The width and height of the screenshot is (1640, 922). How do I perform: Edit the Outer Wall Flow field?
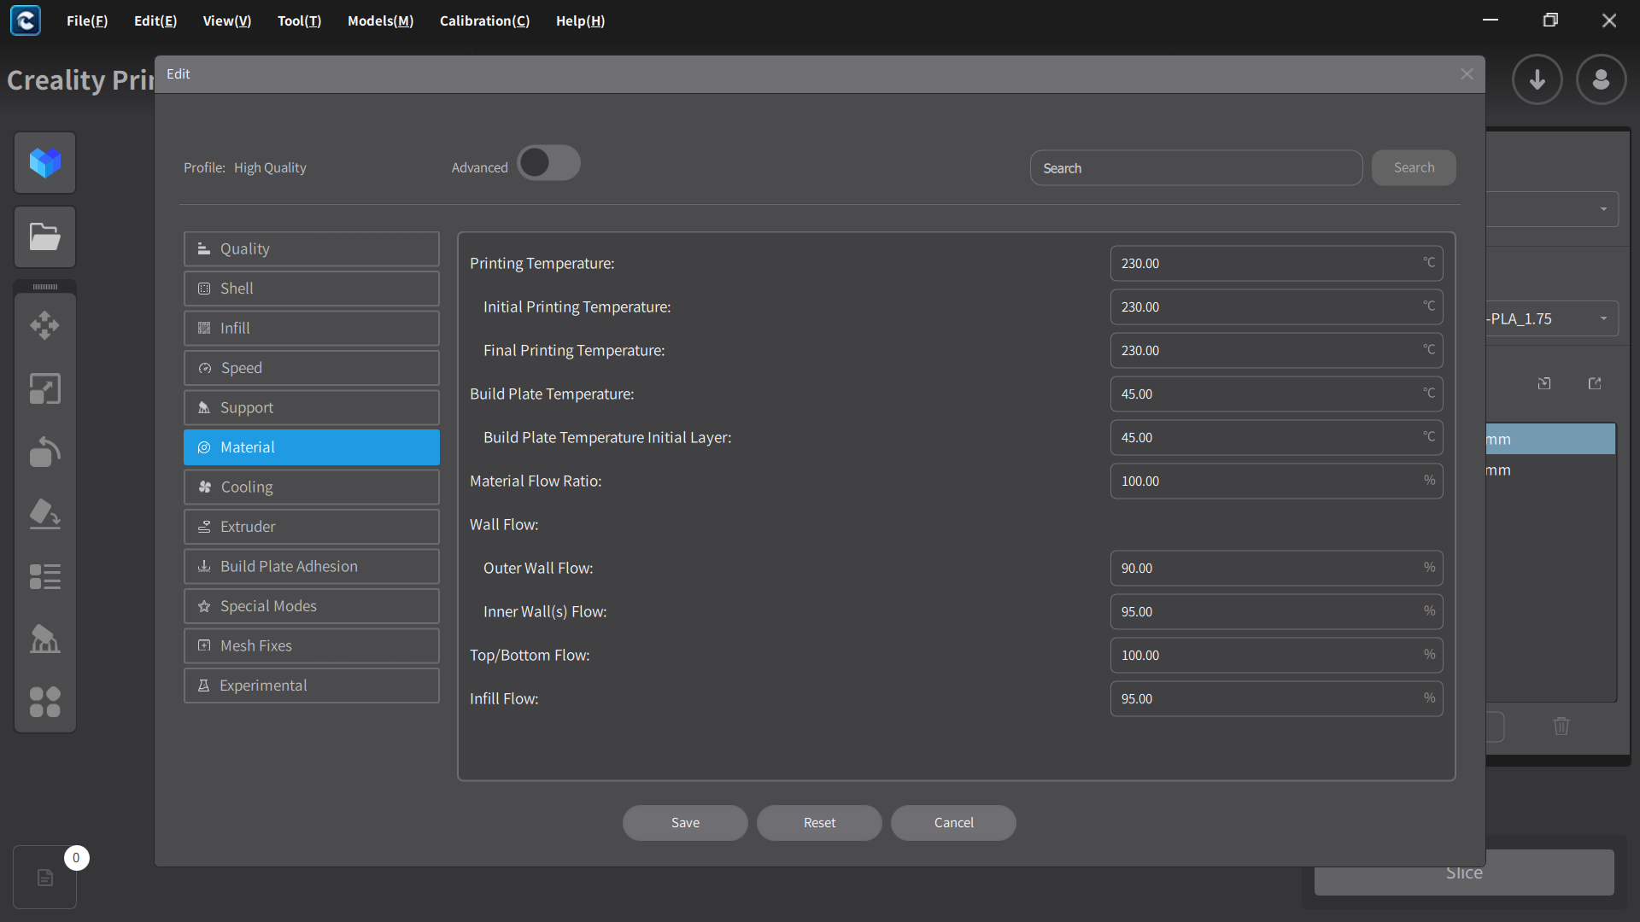pyautogui.click(x=1276, y=569)
